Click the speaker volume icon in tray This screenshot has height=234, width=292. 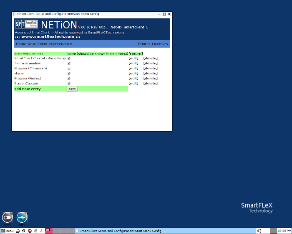tap(259, 231)
